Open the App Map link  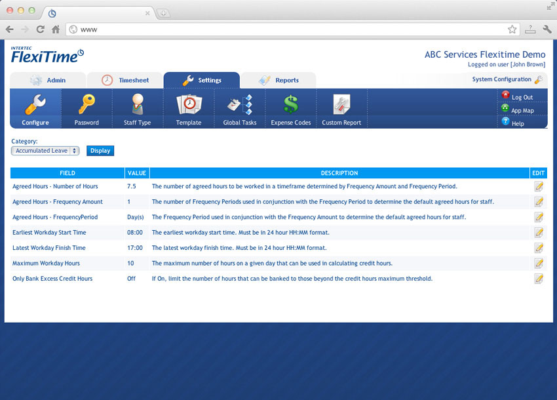pos(522,110)
